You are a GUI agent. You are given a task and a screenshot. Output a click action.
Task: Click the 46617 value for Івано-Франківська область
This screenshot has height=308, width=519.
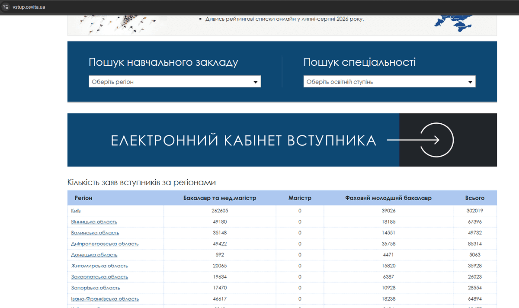(x=220, y=299)
